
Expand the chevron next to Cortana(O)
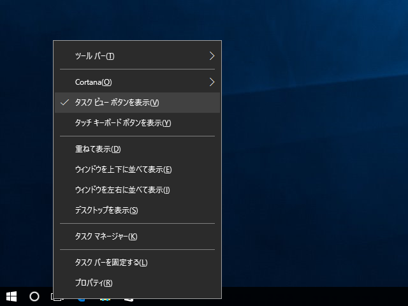pyautogui.click(x=212, y=82)
